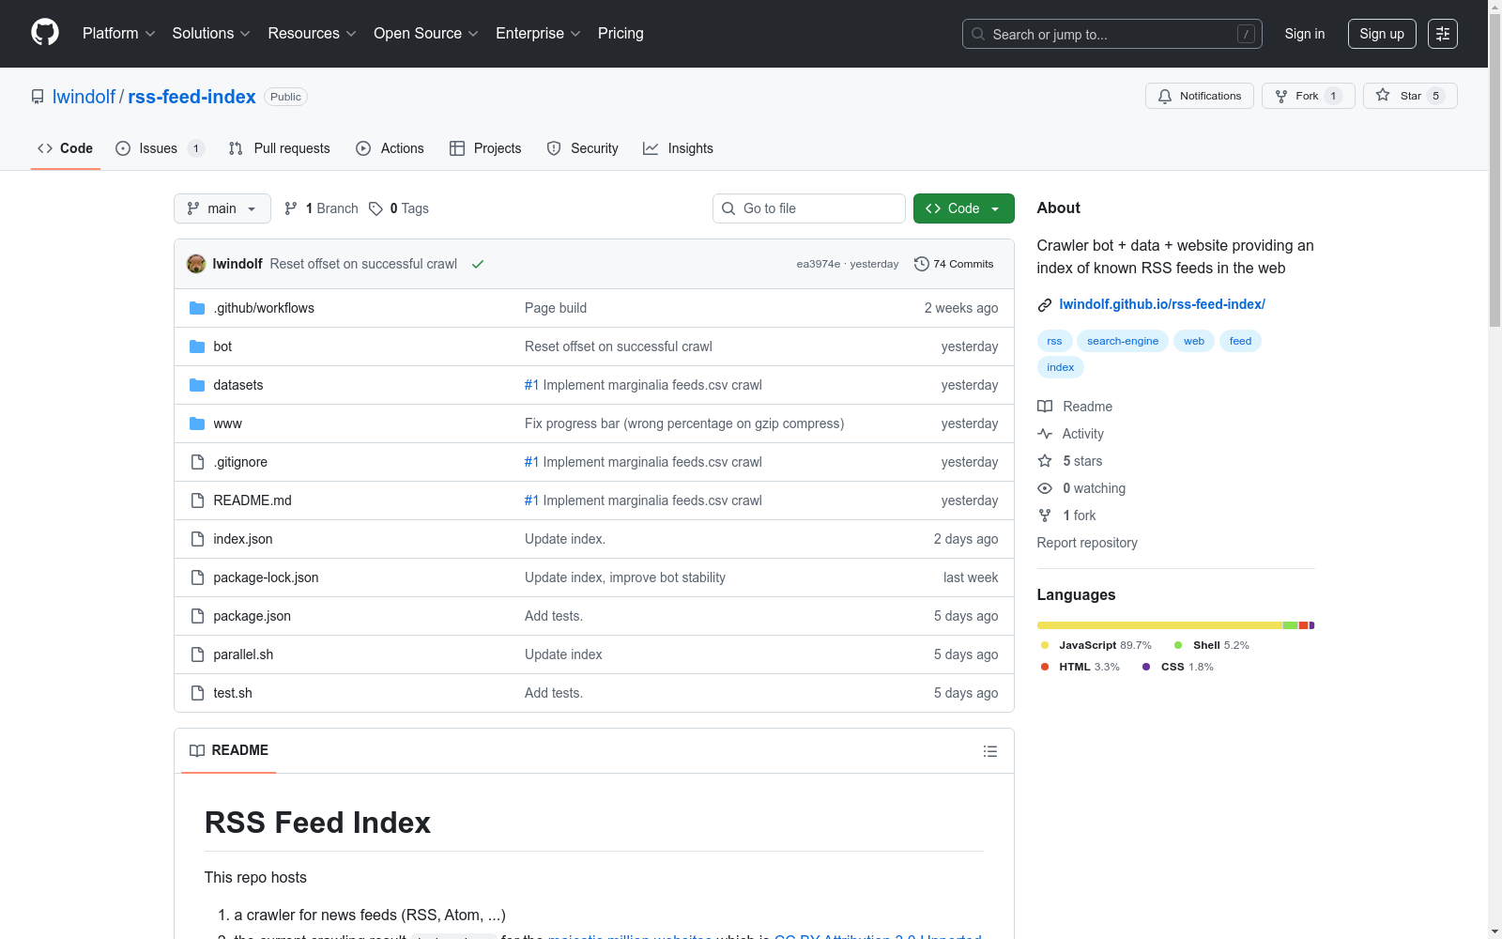This screenshot has width=1502, height=939.
Task: Expand the Solutions menu
Action: click(x=211, y=34)
